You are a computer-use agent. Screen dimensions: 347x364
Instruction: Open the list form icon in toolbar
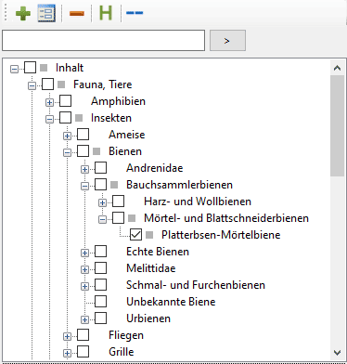[46, 13]
